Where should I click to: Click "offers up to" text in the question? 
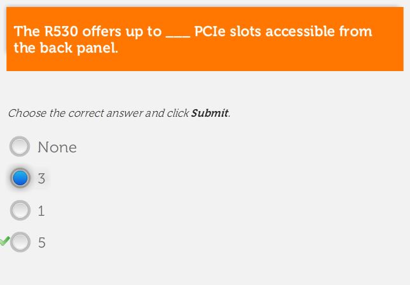(121, 32)
